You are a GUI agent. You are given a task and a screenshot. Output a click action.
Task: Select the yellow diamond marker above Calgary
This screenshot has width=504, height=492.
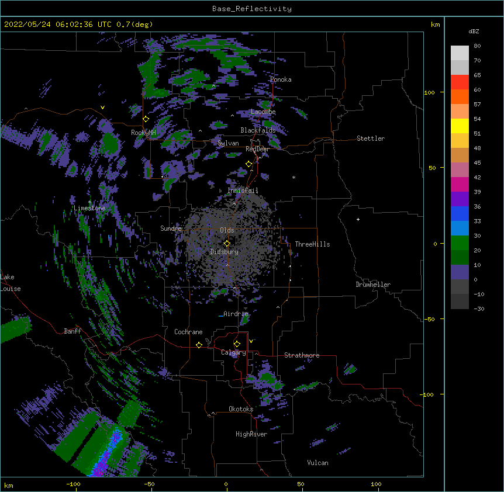237,344
